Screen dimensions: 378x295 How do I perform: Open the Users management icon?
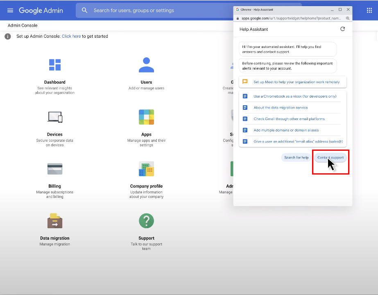(146, 65)
